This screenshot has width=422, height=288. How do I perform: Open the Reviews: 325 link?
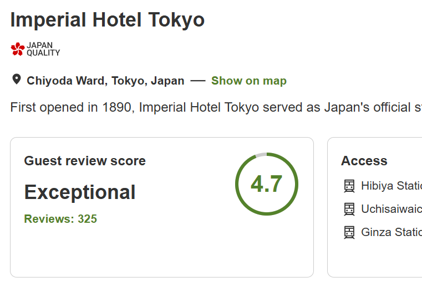point(60,219)
